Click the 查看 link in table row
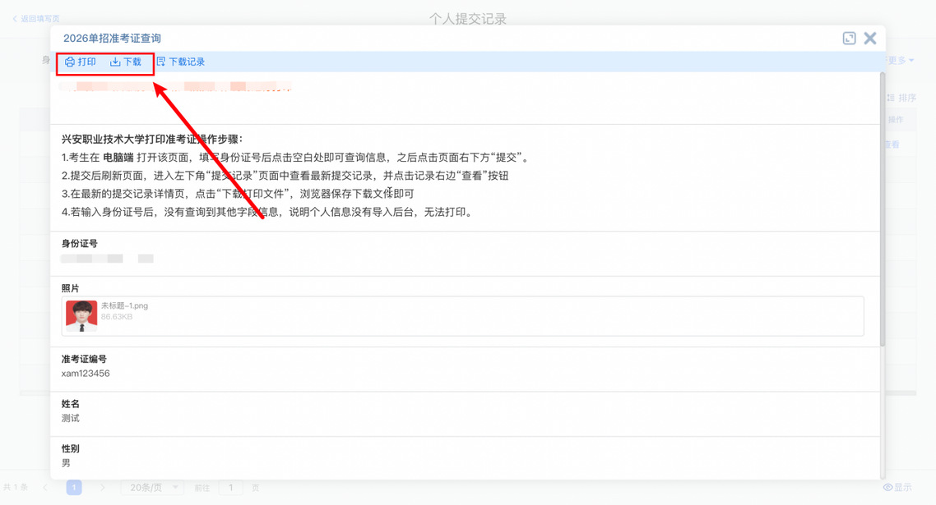The height and width of the screenshot is (505, 936). (x=893, y=145)
